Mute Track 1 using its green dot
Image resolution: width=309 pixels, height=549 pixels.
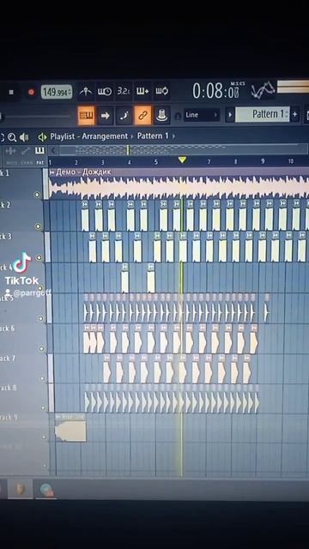[37, 195]
